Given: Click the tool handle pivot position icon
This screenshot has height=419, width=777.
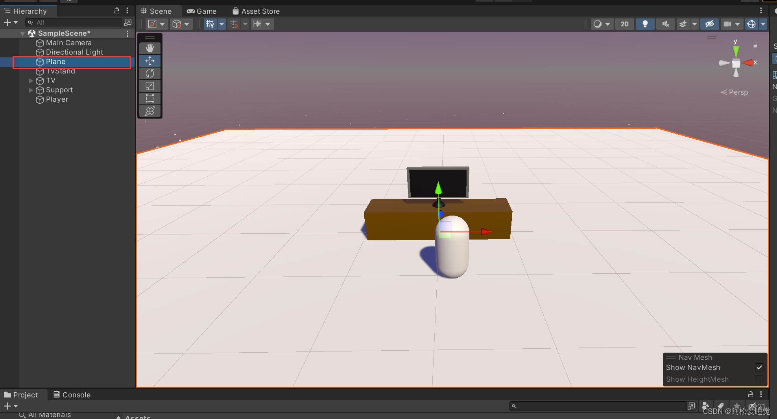Looking at the screenshot, I should coord(152,24).
